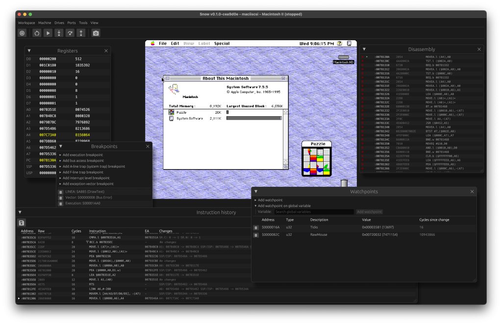Open the Machine menu

tap(45, 23)
